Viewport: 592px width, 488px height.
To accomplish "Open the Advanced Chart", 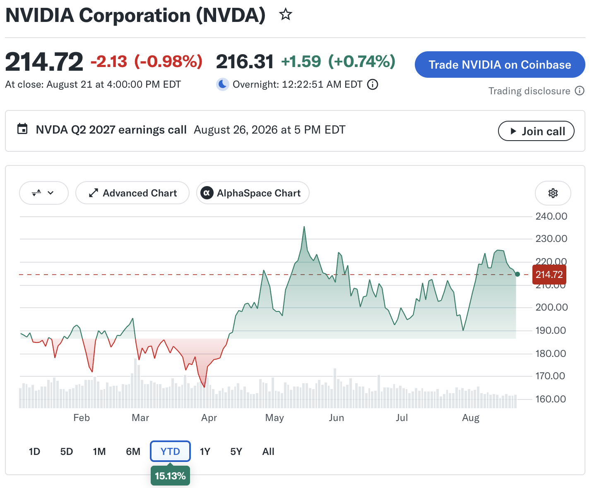I will pyautogui.click(x=132, y=193).
